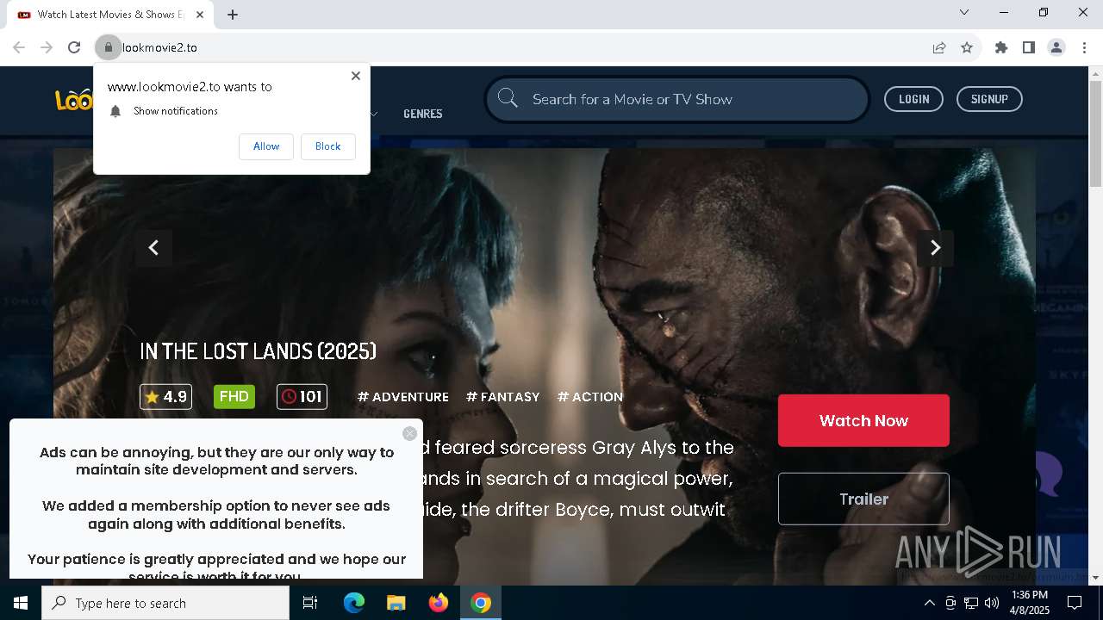
Task: Open the Chrome profile avatar
Action: tap(1056, 47)
